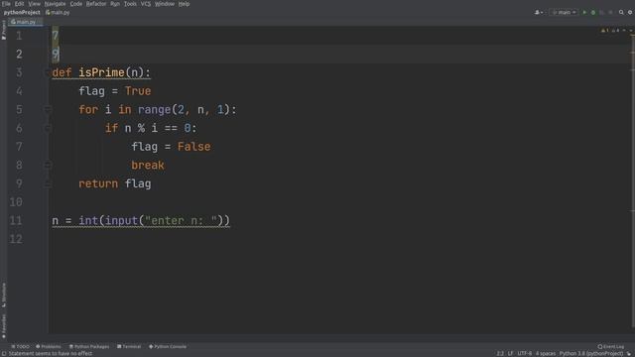Open the Structure tool window sidebar tab
Screen dimensions: 635x357
4,295
